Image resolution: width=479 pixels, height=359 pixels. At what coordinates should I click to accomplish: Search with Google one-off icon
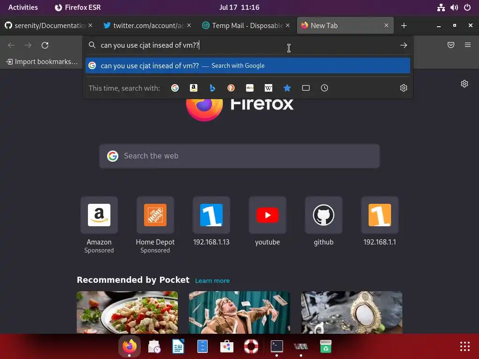175,88
